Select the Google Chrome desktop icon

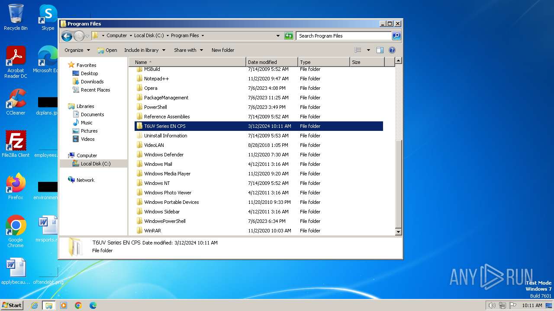(x=16, y=231)
